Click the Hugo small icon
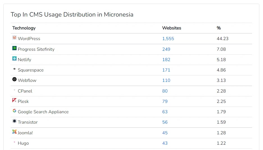Screen dimensions: 263x150 (x=14, y=142)
